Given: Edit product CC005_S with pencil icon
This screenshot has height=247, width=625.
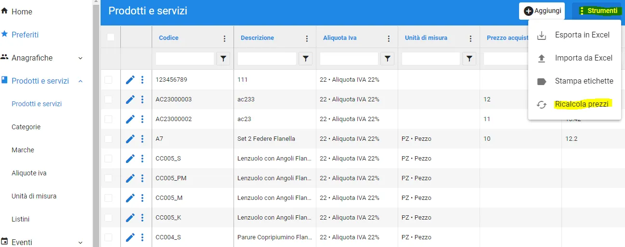Looking at the screenshot, I should click(x=130, y=159).
